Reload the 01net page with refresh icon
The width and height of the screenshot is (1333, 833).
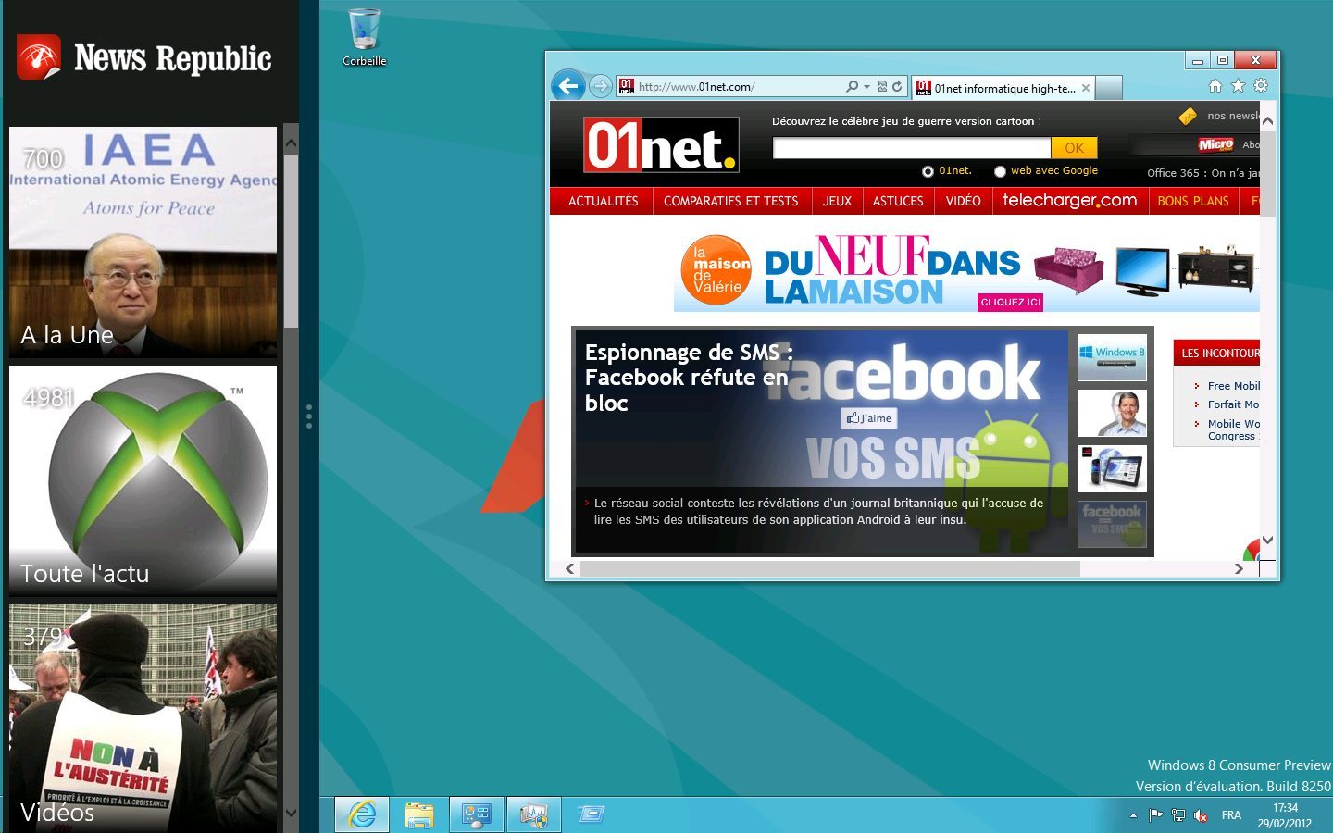[897, 86]
